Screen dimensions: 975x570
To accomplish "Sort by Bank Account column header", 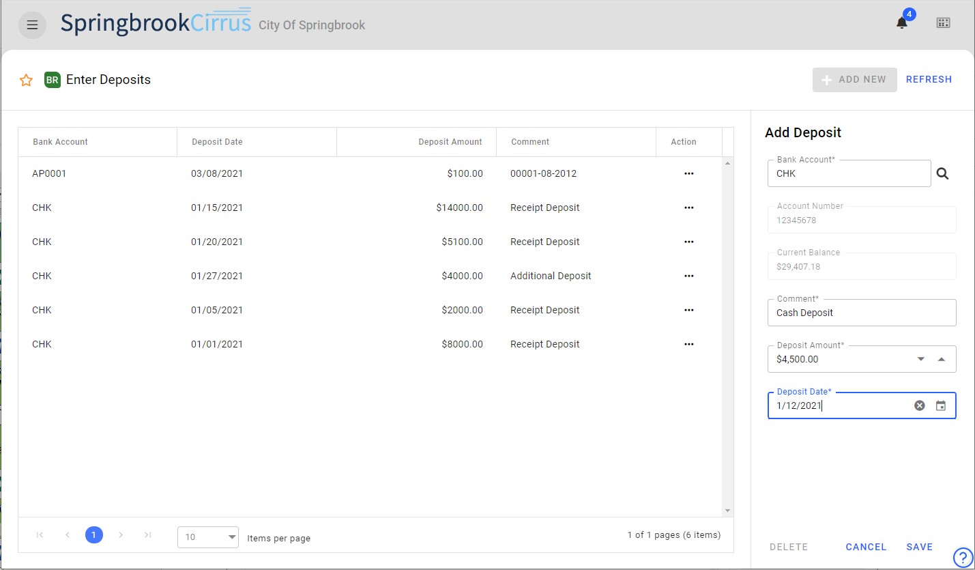I will 61,142.
